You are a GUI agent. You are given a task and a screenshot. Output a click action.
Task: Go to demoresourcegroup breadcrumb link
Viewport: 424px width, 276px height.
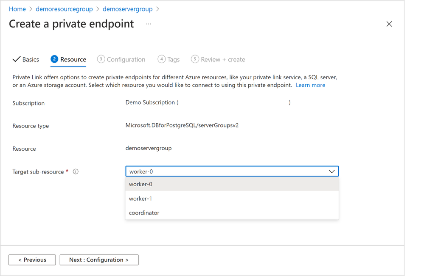tap(64, 9)
